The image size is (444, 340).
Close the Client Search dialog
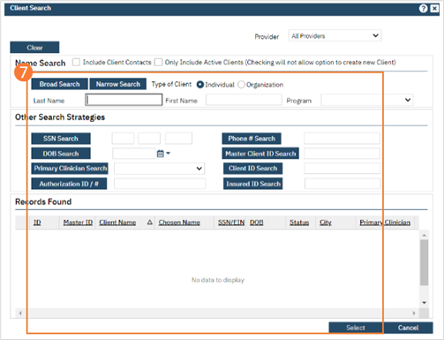434,8
